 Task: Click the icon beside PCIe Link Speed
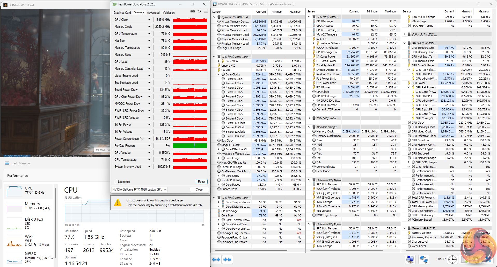coord(409,220)
